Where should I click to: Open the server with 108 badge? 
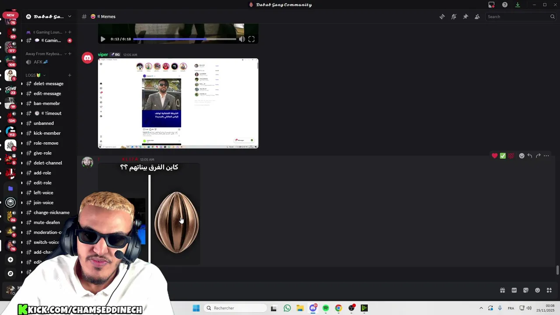point(10,61)
